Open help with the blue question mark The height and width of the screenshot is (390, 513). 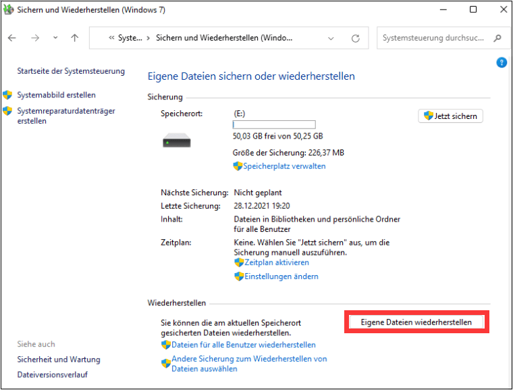coord(502,62)
